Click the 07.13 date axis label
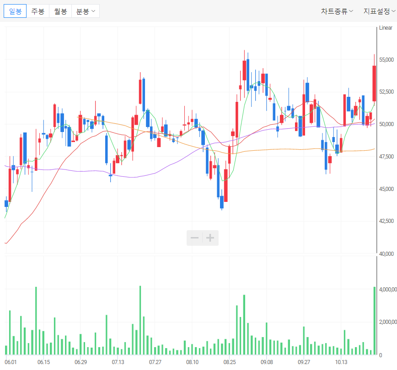This screenshot has height=370, width=397. (118, 362)
